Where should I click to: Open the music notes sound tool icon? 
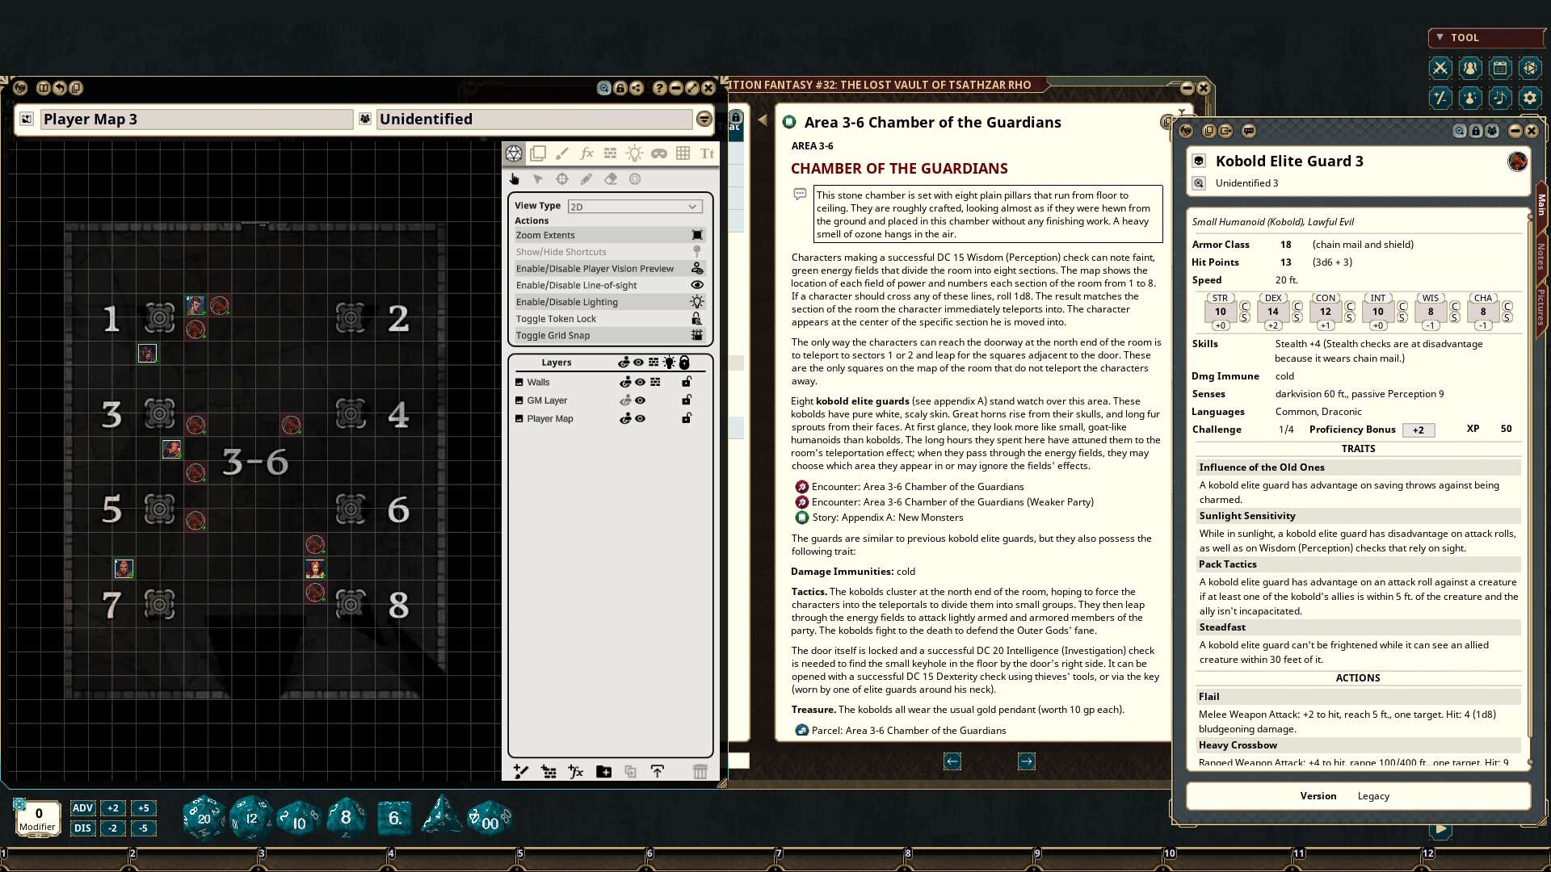[x=1500, y=99]
